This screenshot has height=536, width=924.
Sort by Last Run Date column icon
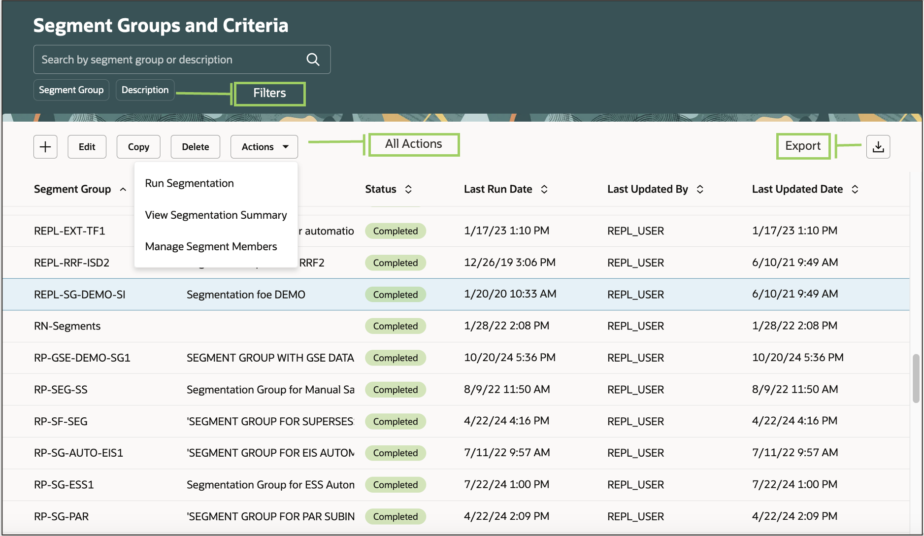tap(544, 189)
